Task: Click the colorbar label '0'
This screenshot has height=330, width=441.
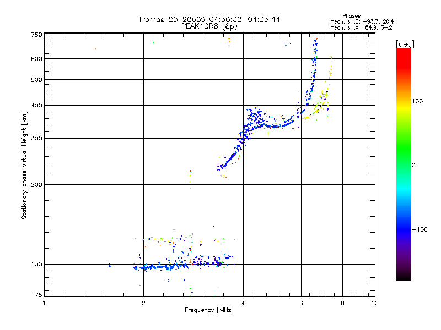Action: pos(413,166)
